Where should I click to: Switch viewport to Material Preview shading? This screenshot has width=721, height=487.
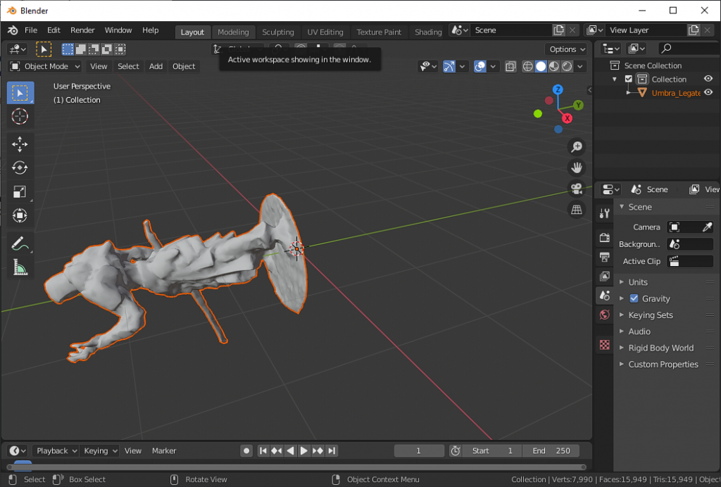coord(553,66)
